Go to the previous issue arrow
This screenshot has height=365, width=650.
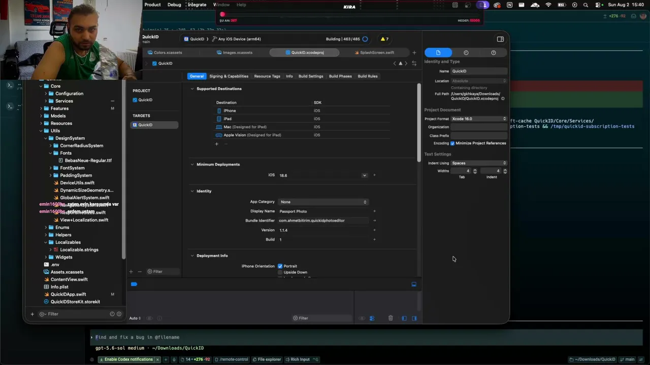tap(395, 63)
